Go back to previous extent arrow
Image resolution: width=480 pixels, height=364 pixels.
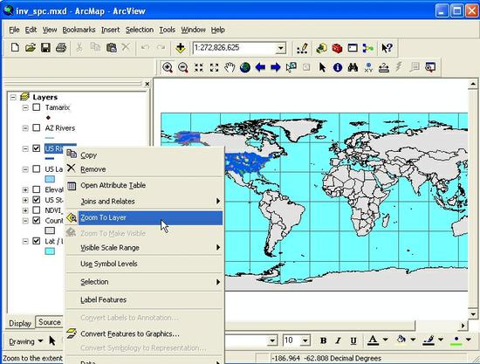pos(260,67)
